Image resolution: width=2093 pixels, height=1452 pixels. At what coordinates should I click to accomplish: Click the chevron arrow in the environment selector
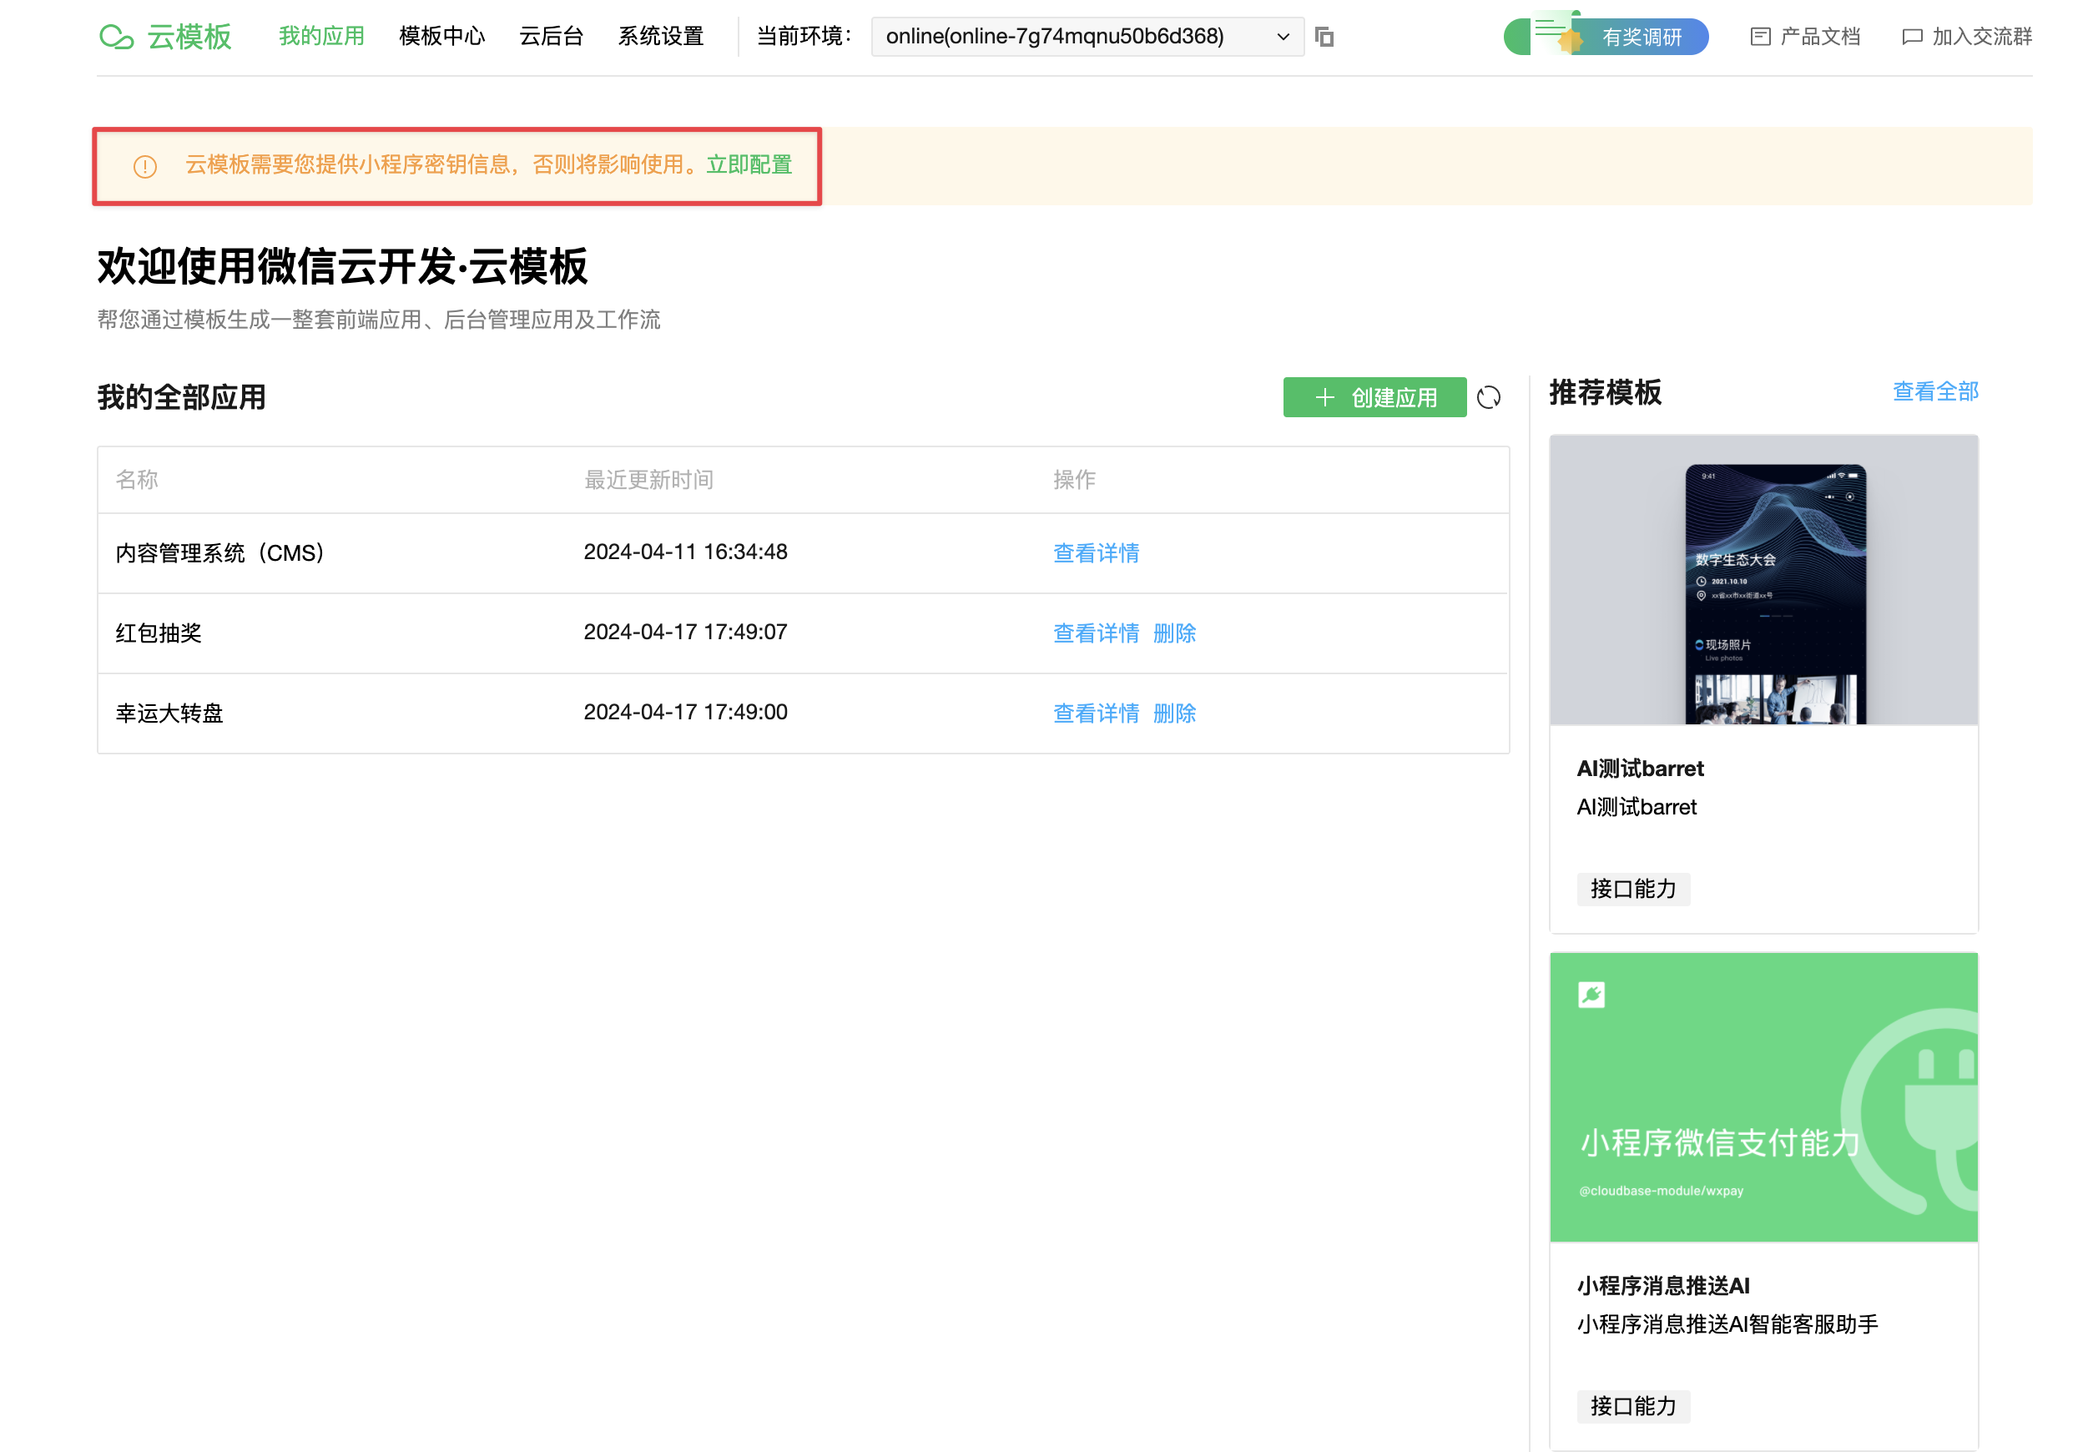1283,38
